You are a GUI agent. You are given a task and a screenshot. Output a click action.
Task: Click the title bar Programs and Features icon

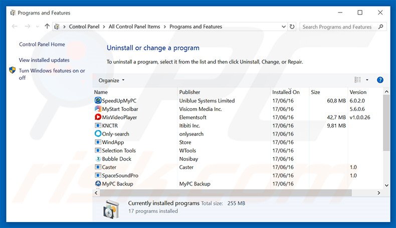point(13,13)
